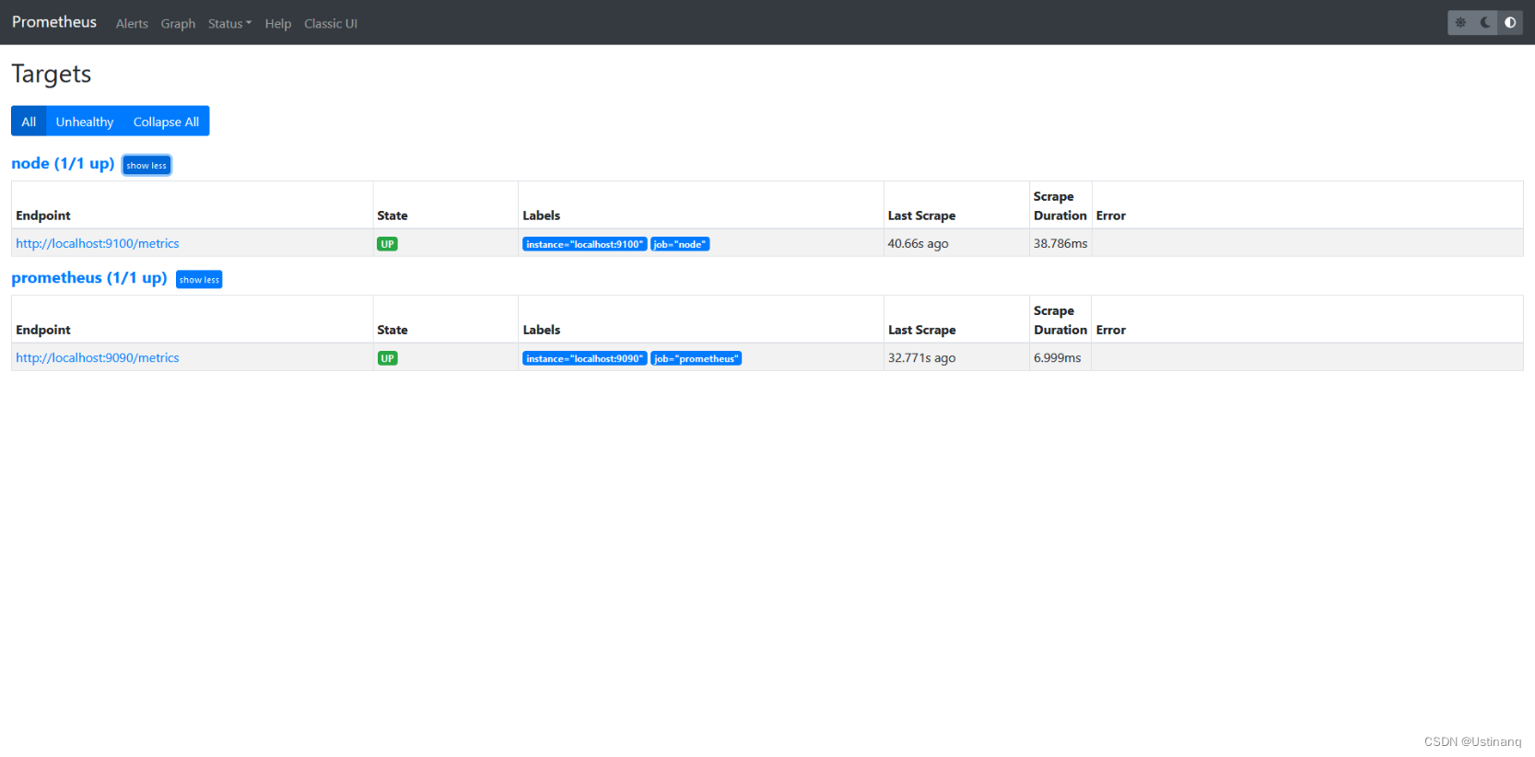
Task: Select the 38.786ms scrape duration value
Action: (x=1060, y=244)
